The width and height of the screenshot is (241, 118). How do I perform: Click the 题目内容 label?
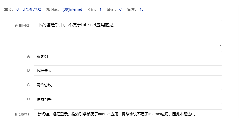pos(22,25)
